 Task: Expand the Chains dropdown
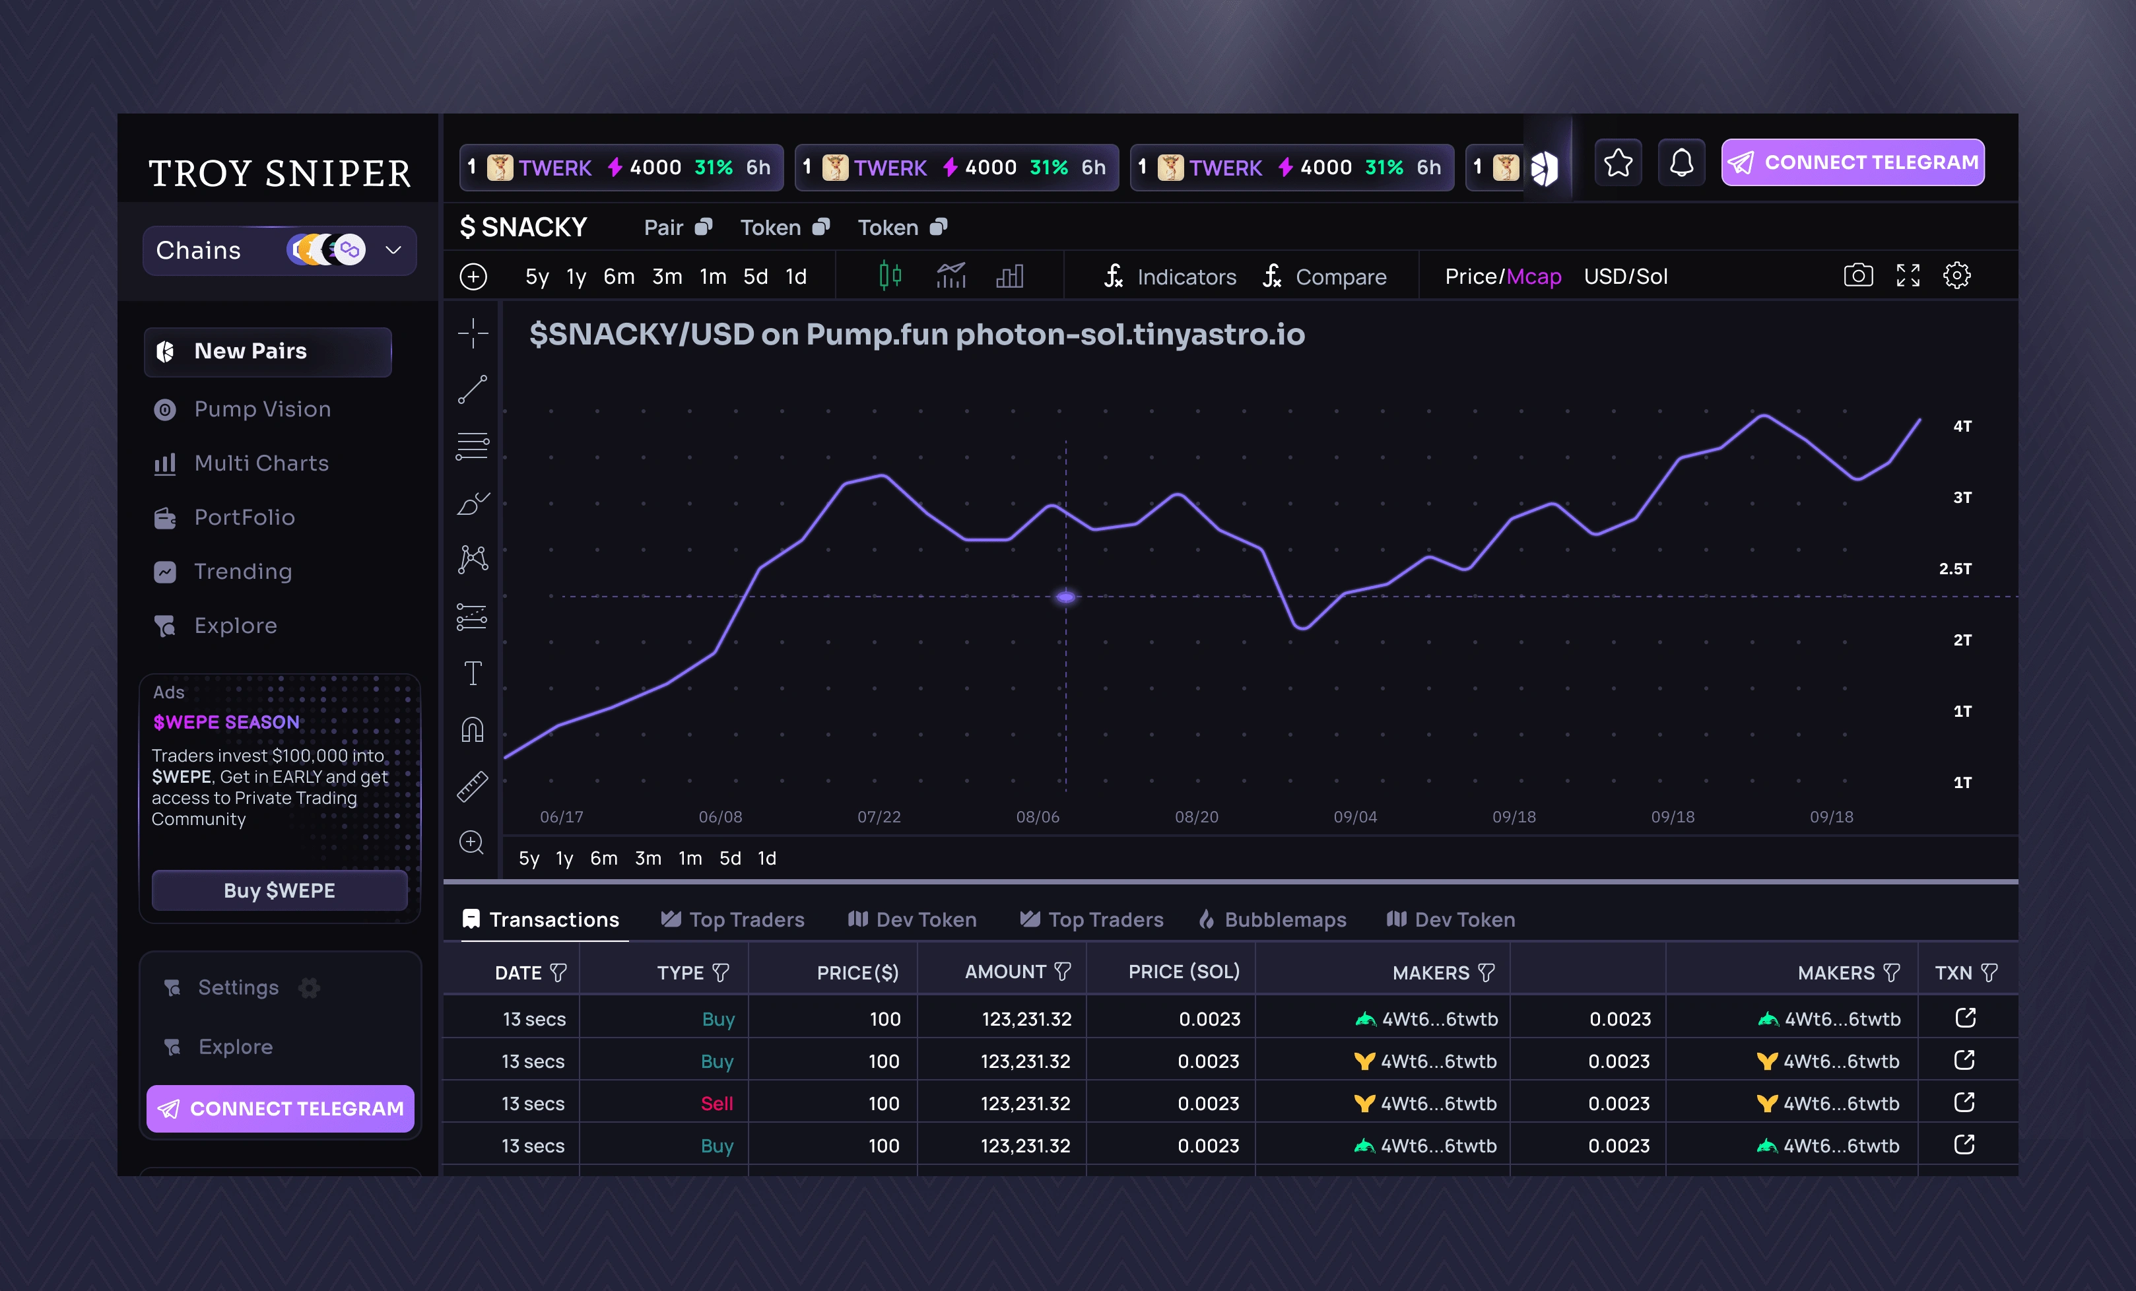pos(279,251)
